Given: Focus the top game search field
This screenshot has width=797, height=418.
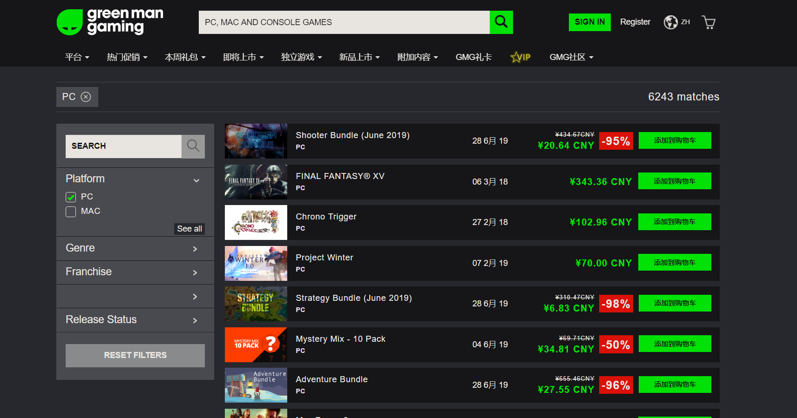Looking at the screenshot, I should pos(344,22).
